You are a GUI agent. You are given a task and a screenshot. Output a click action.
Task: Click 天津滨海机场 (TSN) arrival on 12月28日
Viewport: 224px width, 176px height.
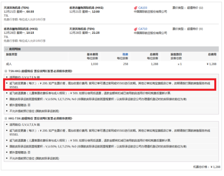point(82,29)
